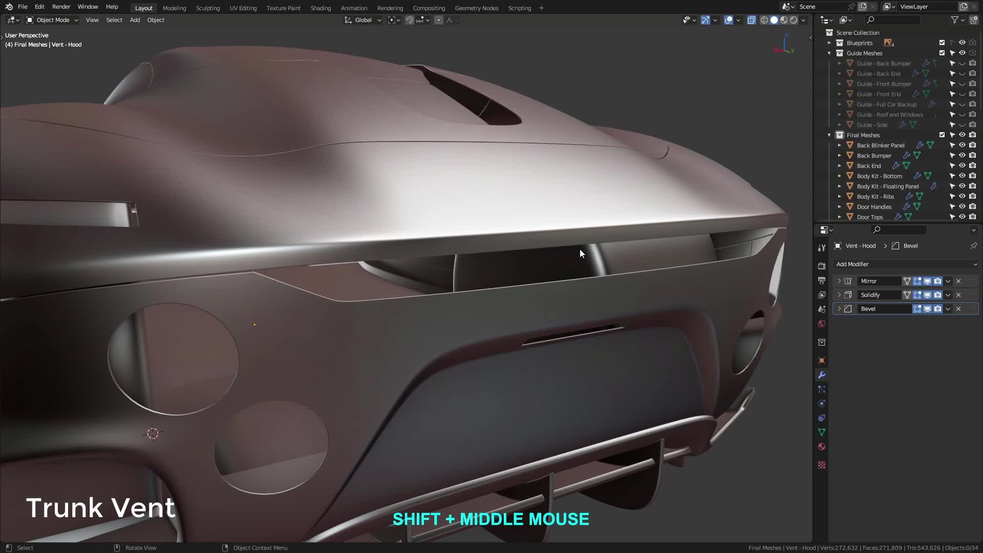The width and height of the screenshot is (983, 553).
Task: Open the Global transform orientation dropdown
Action: (363, 20)
